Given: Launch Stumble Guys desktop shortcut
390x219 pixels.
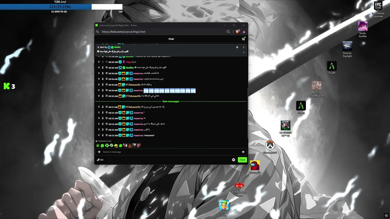Looking at the screenshot, I should tap(224, 208).
